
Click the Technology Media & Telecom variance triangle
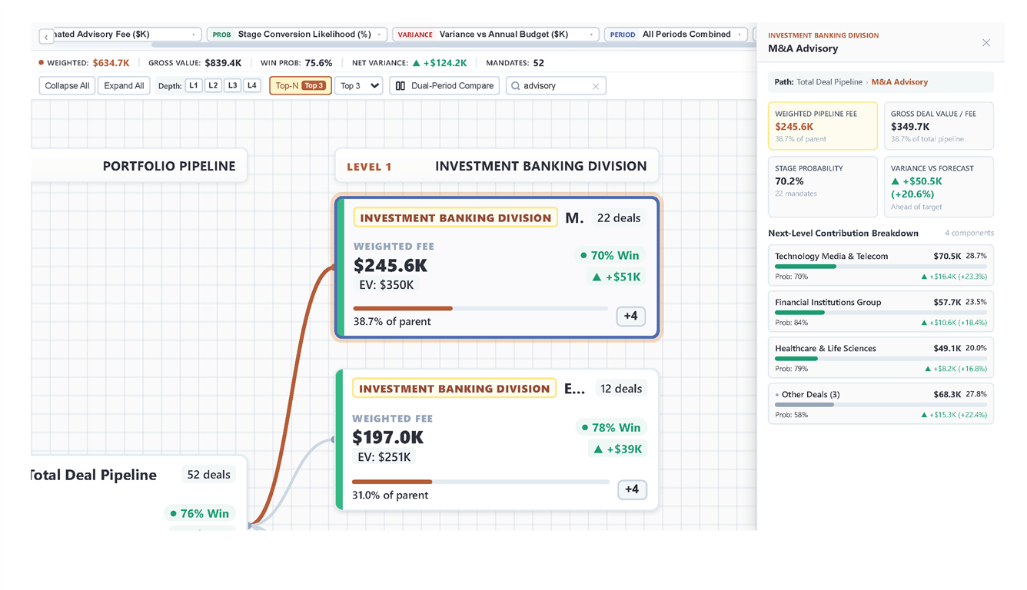click(925, 277)
